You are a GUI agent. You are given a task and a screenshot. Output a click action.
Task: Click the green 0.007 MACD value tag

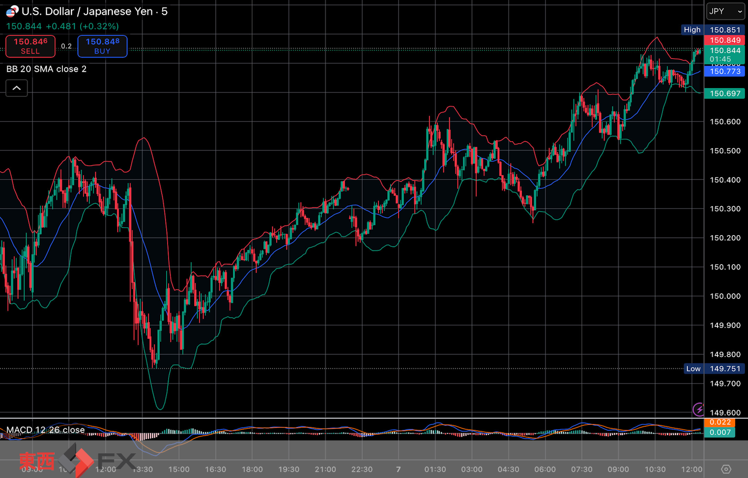pyautogui.click(x=719, y=432)
